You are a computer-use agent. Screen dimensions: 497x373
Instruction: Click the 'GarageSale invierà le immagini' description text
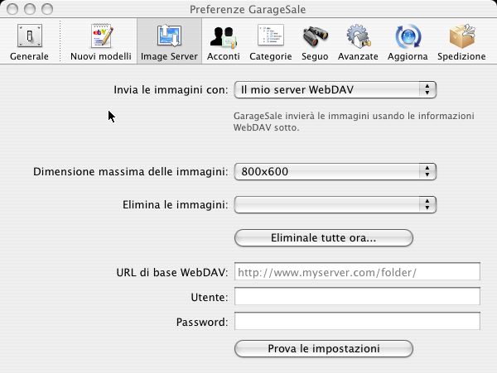[354, 122]
